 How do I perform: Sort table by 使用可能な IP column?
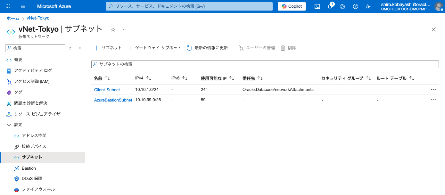[x=218, y=78]
